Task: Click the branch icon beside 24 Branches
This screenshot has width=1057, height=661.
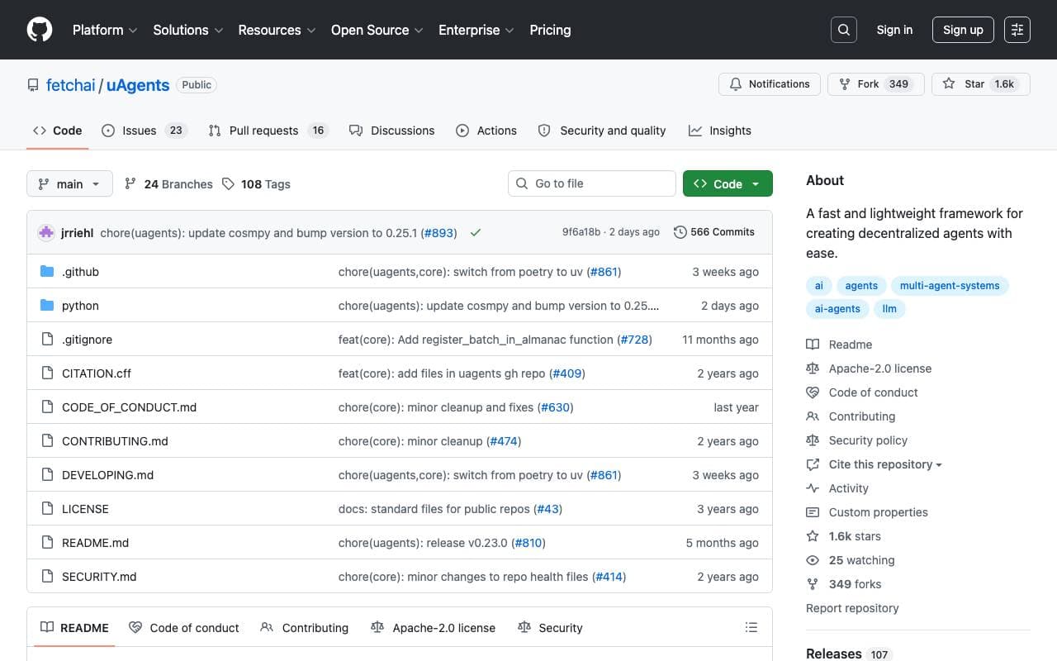Action: click(130, 184)
